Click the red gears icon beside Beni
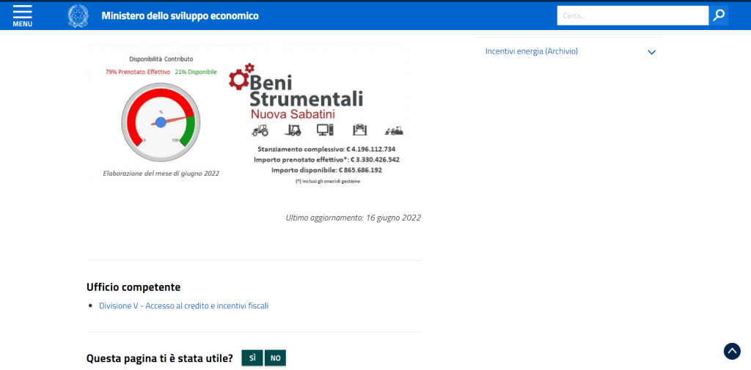The width and height of the screenshot is (751, 370). (240, 76)
